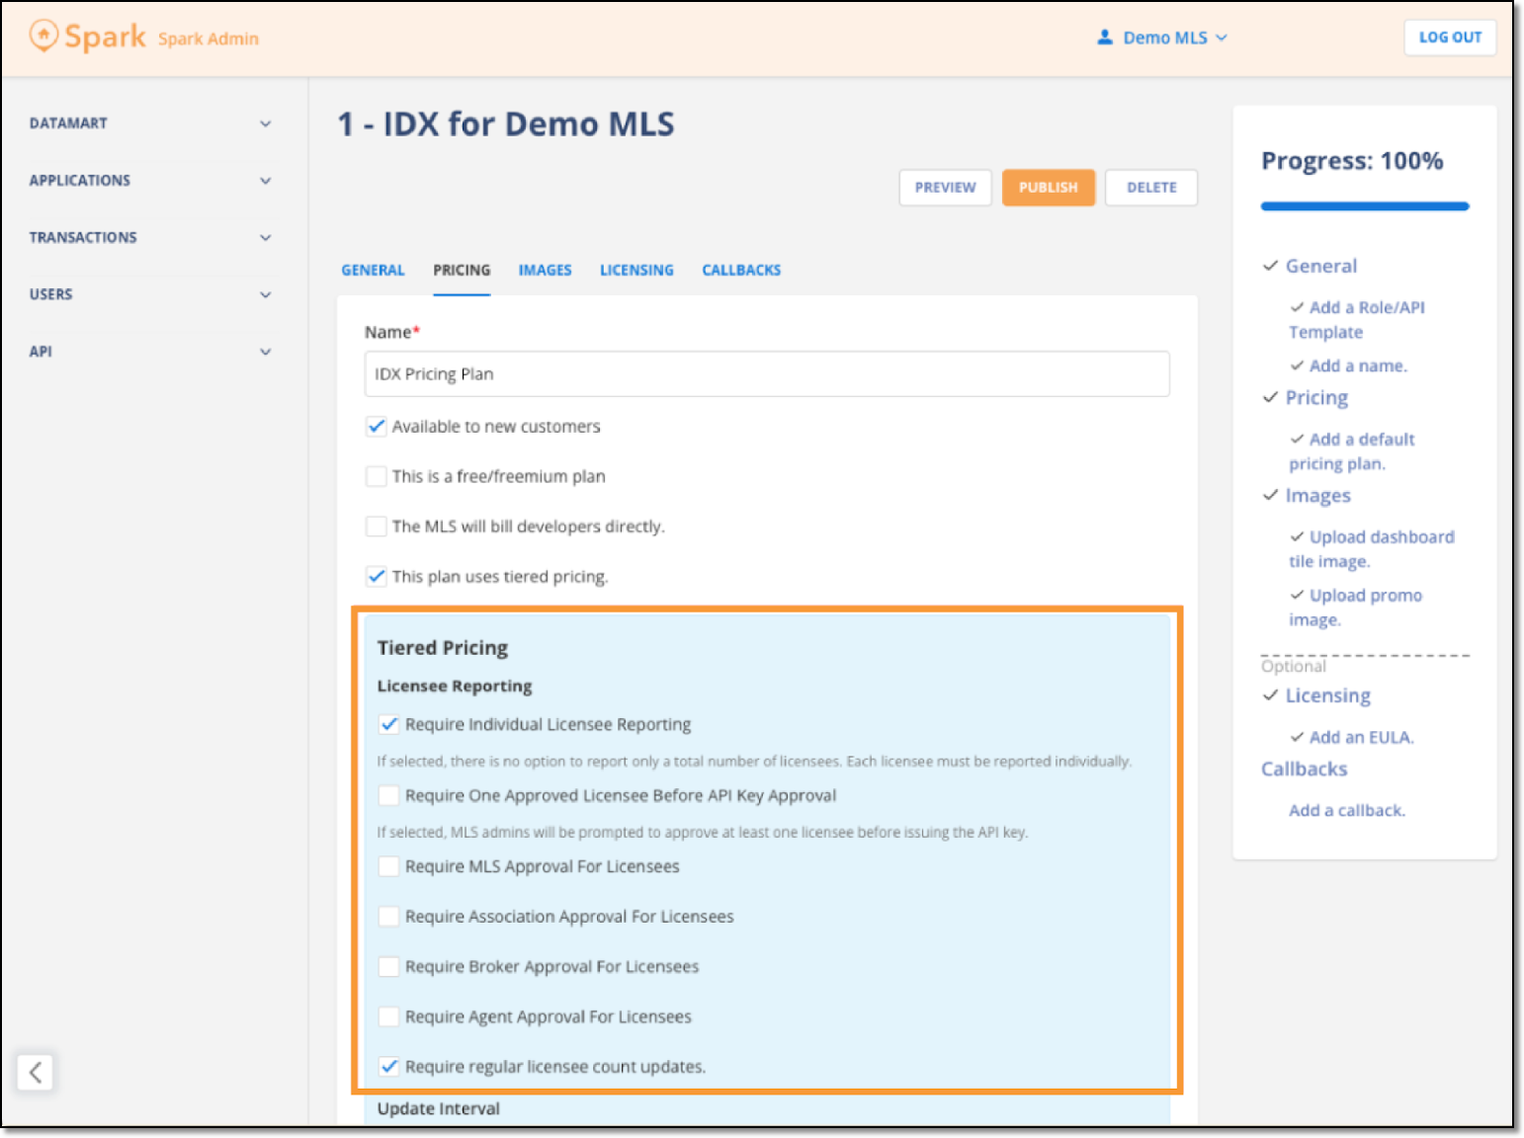This screenshot has width=1524, height=1138.
Task: Select the PRICING tab
Action: pyautogui.click(x=462, y=271)
